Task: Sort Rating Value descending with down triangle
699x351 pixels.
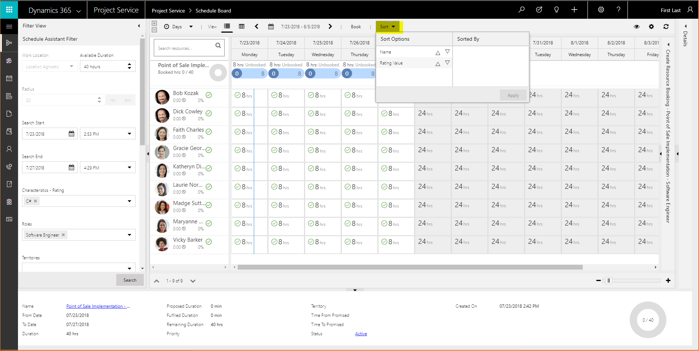Action: pyautogui.click(x=447, y=63)
